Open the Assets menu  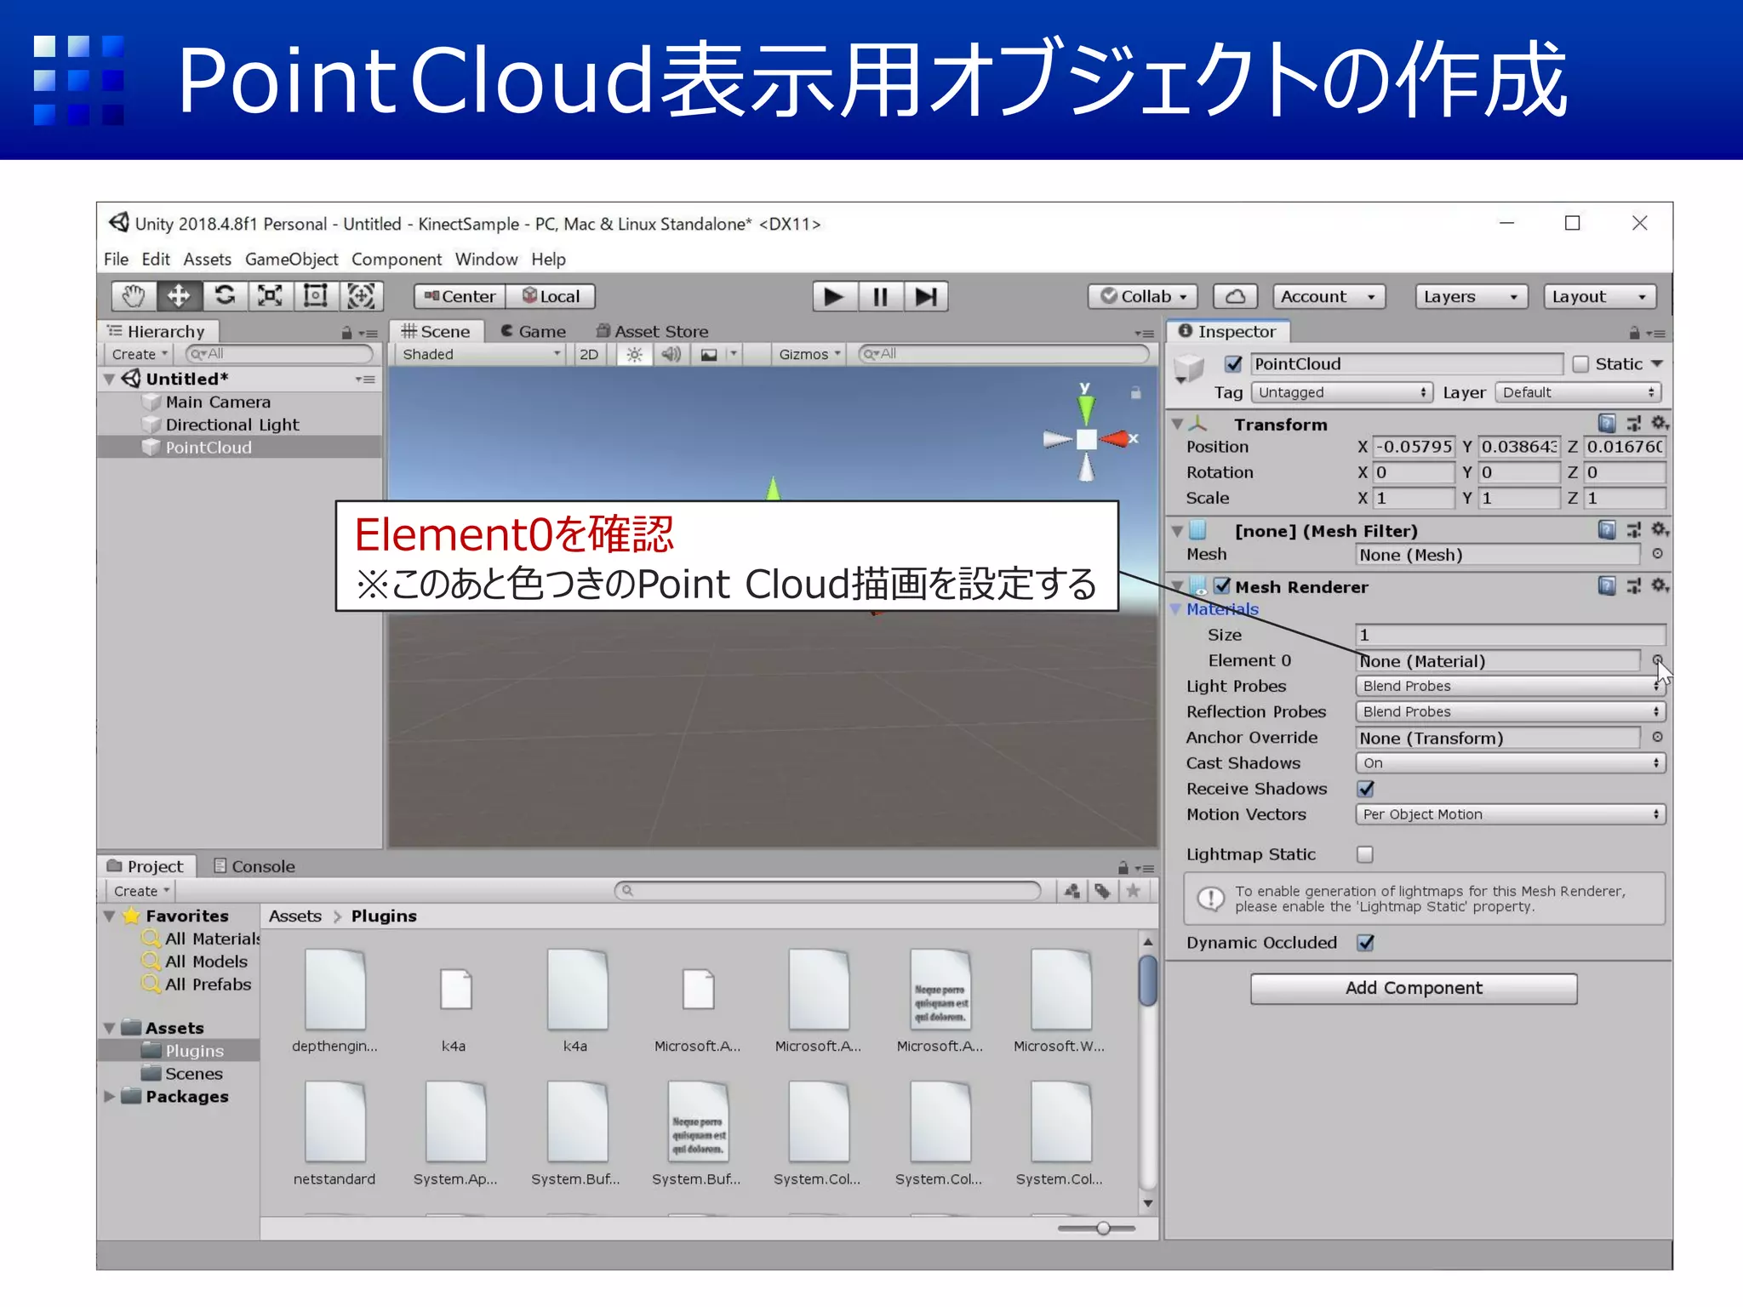tap(207, 259)
